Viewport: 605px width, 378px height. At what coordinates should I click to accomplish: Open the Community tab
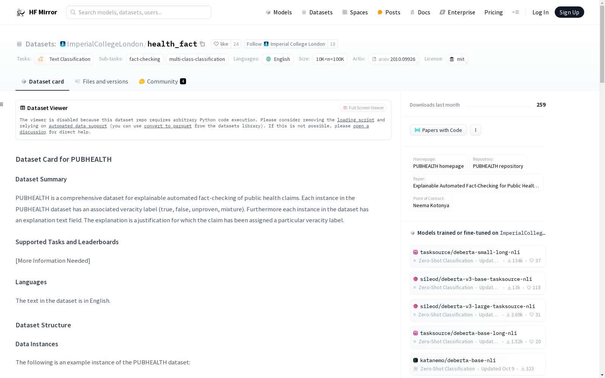[x=162, y=82]
